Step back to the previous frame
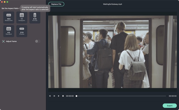This screenshot has width=179, height=110. click(50, 96)
